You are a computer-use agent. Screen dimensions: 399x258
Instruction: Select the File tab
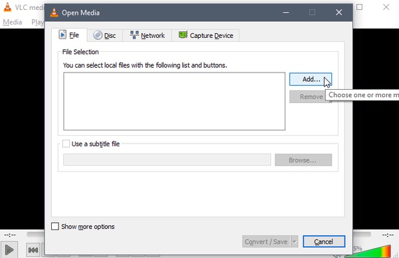(x=69, y=35)
